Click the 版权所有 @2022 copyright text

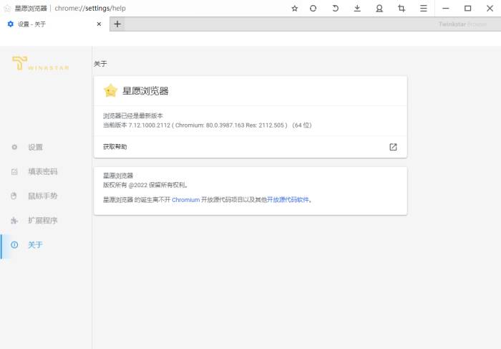[x=145, y=185]
